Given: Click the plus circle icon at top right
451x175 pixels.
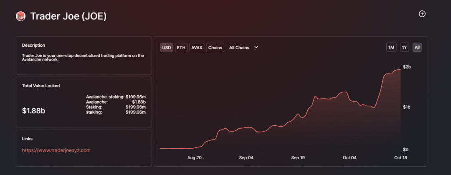Looking at the screenshot, I should [422, 14].
